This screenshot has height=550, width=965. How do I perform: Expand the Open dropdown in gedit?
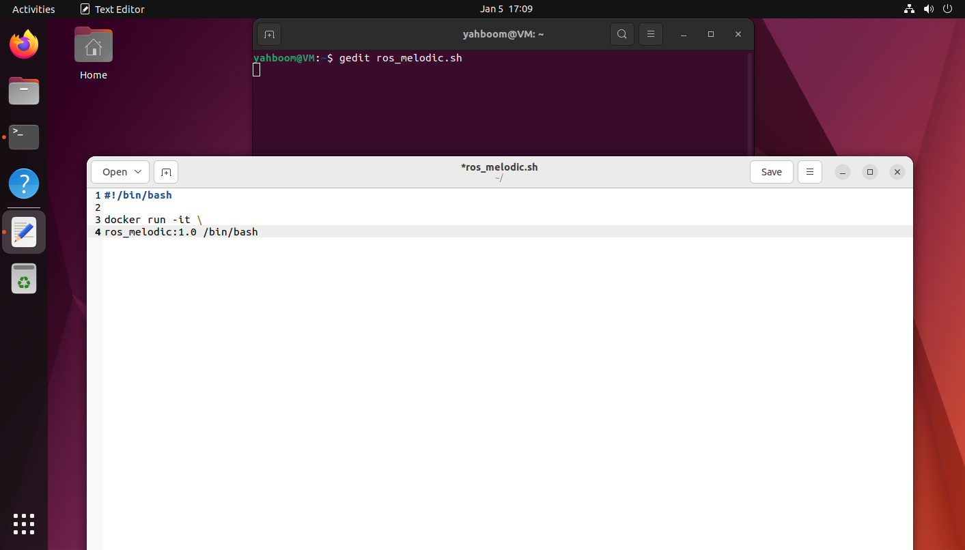tap(120, 172)
